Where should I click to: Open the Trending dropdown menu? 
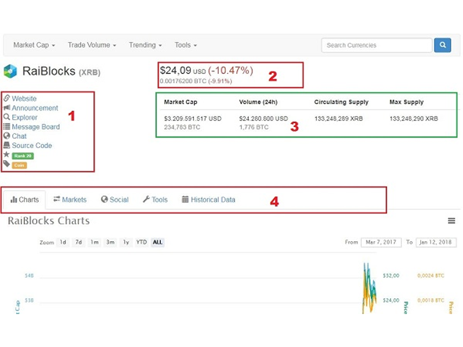click(145, 45)
